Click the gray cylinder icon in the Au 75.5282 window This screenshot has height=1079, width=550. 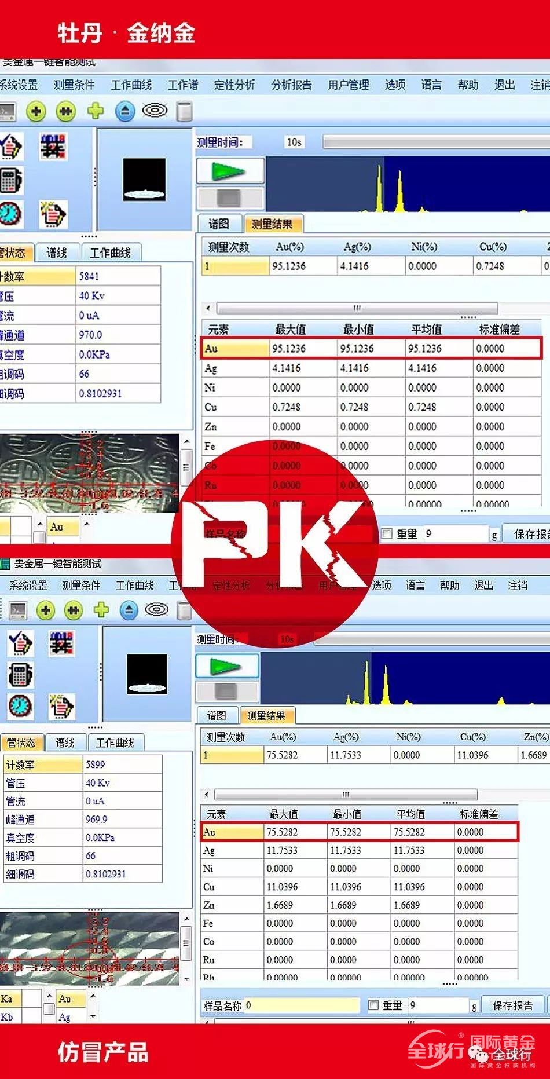pos(184,610)
